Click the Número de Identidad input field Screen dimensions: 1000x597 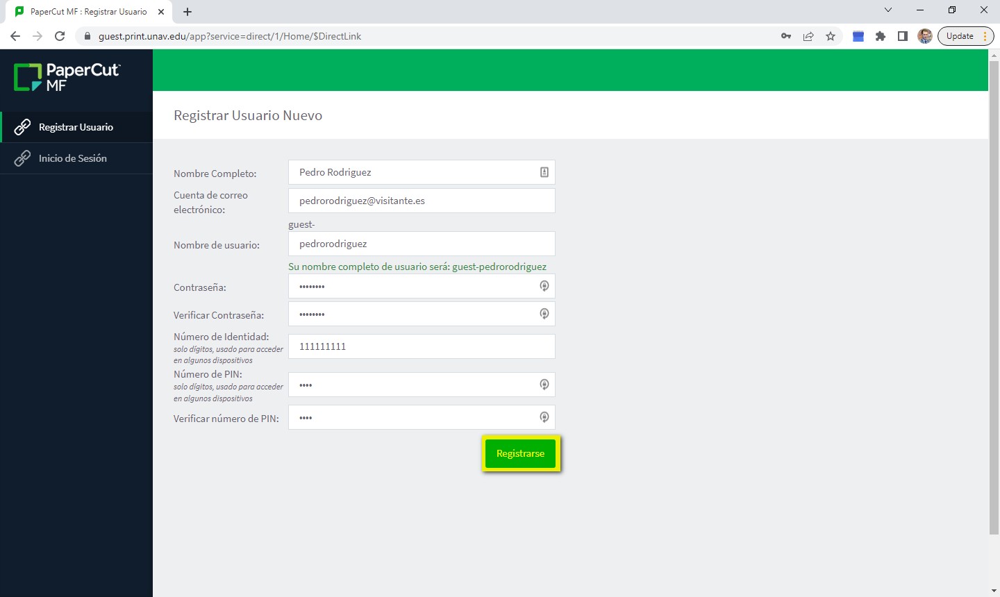421,346
